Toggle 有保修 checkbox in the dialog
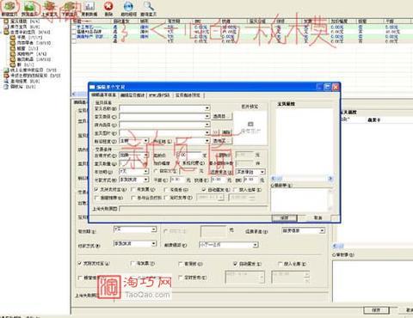This screenshot has height=318, width=413. [x=166, y=189]
